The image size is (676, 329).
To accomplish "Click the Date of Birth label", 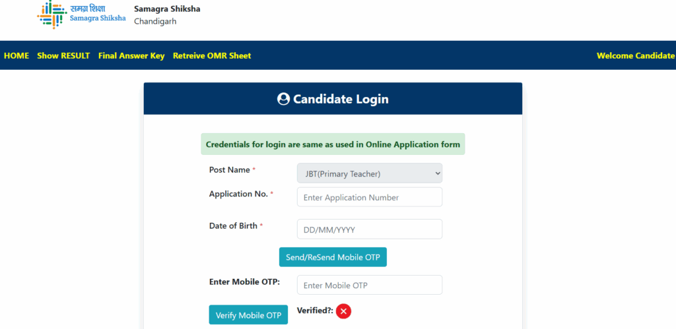I will click(234, 226).
